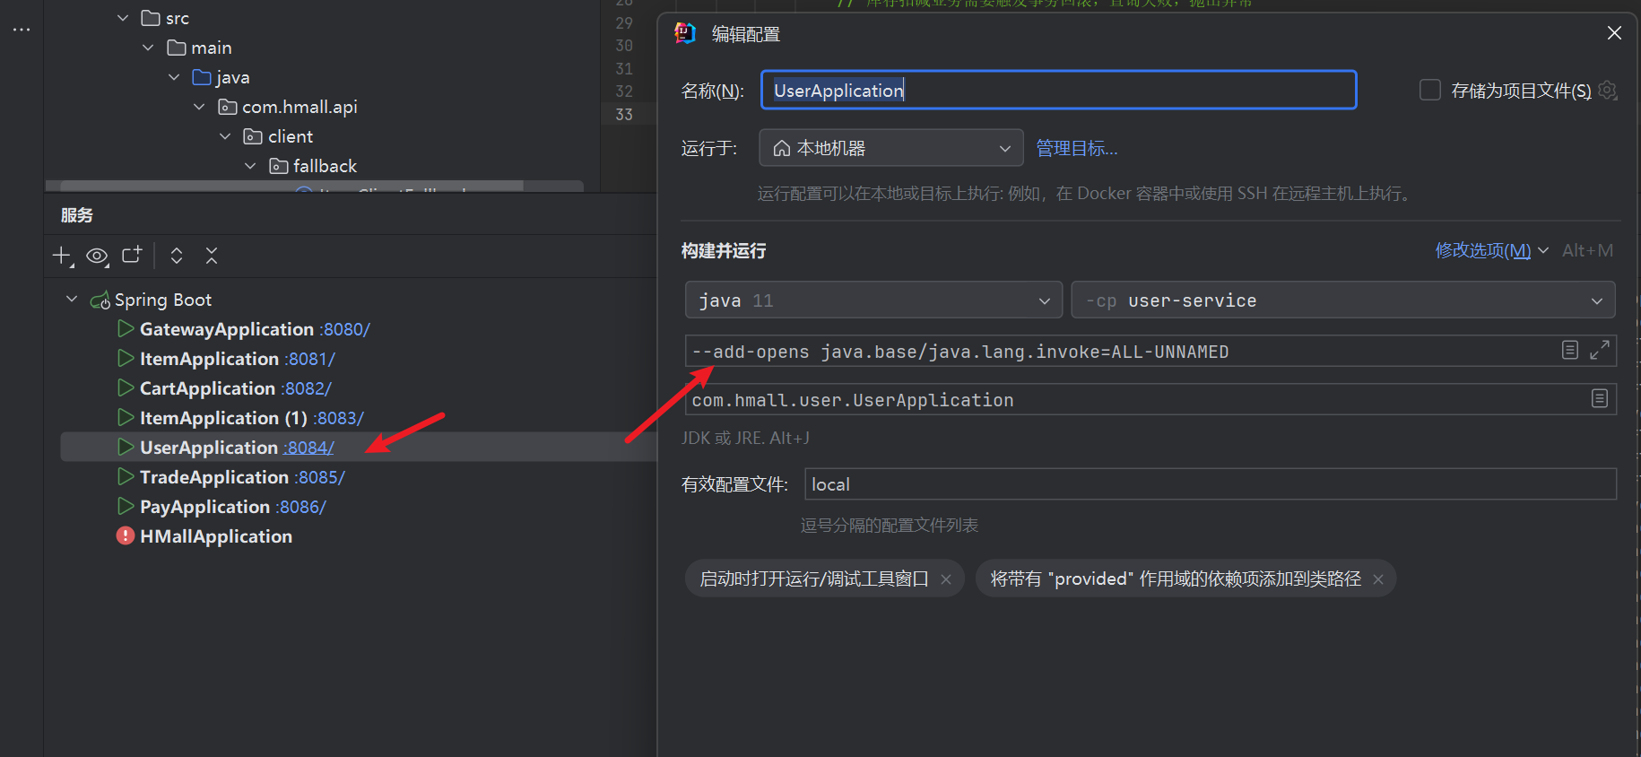The image size is (1641, 757).
Task: Open the UserApplication :8084/ port link
Action: click(x=309, y=448)
